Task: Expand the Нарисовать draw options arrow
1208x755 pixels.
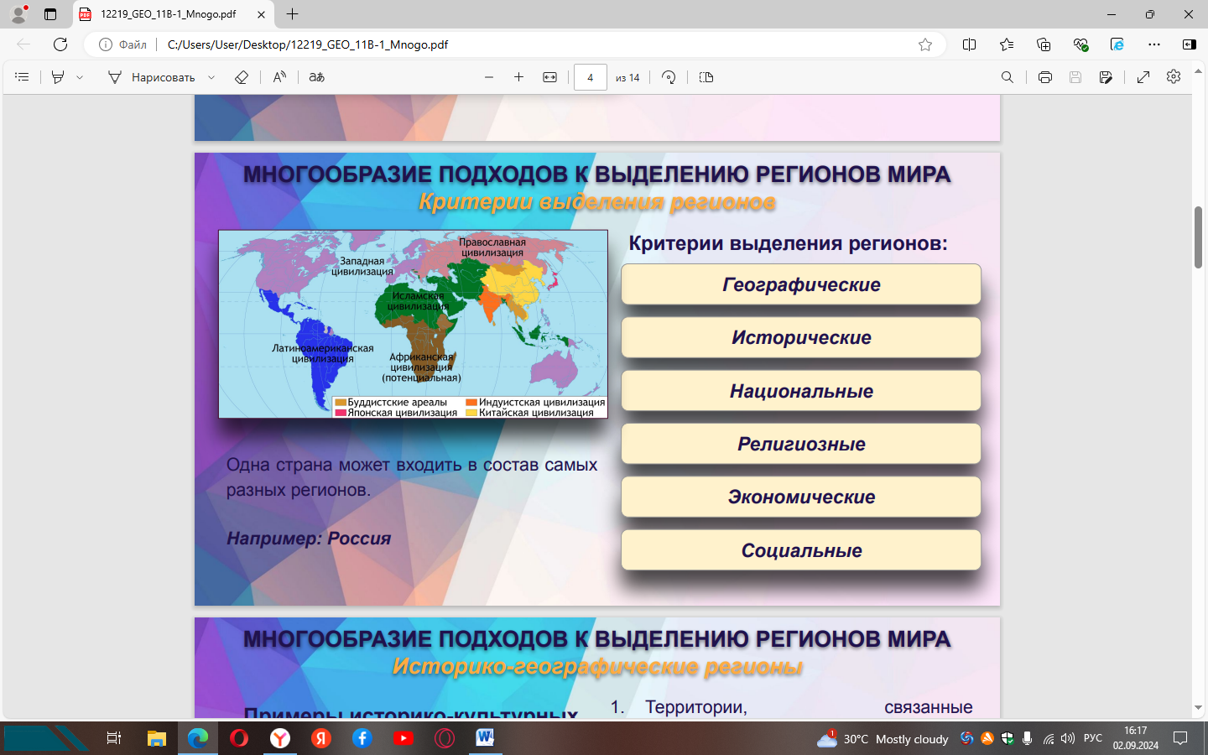Action: (211, 77)
